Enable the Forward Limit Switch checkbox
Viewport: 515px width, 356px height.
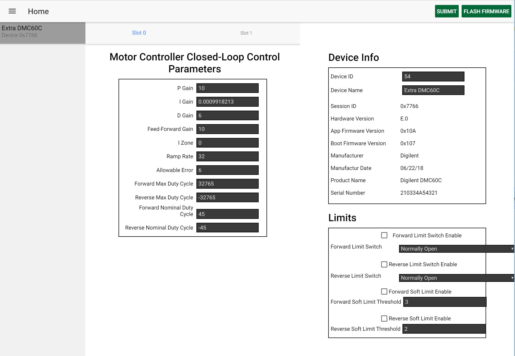384,236
